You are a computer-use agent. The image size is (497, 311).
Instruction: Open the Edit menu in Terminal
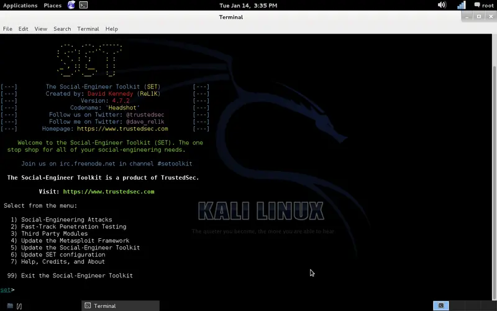click(x=23, y=29)
